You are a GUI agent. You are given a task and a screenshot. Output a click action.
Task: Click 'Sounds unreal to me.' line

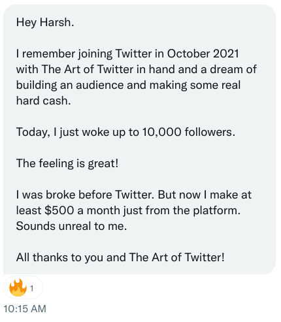click(x=71, y=226)
